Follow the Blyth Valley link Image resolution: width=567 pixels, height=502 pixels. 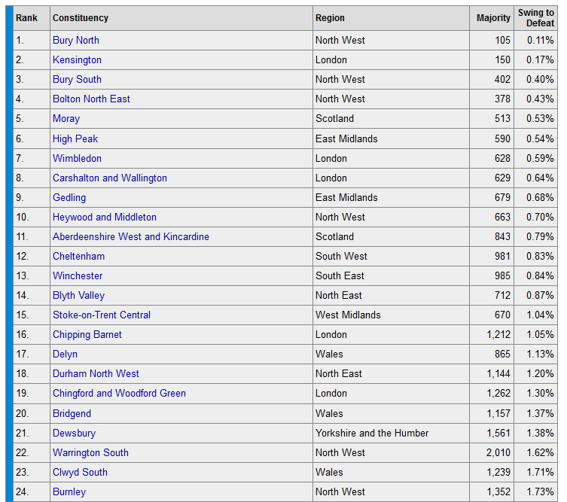[x=79, y=295]
